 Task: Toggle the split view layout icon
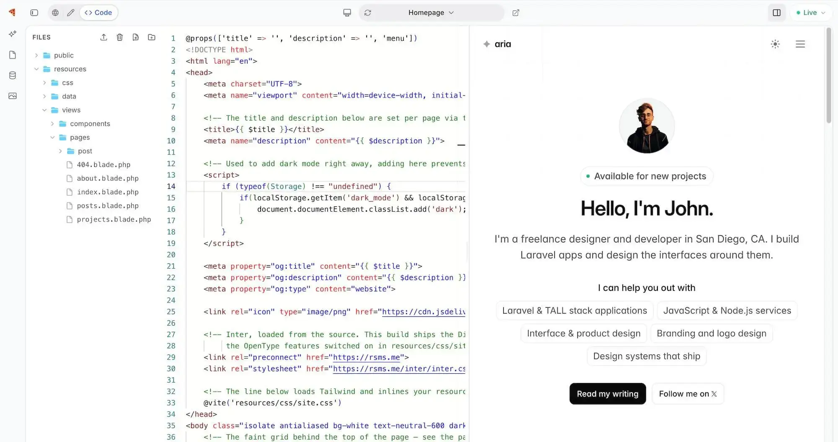point(776,13)
